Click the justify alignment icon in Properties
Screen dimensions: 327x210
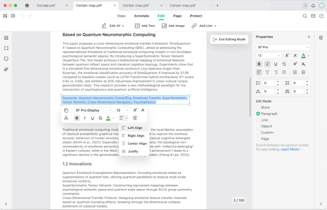coord(284,72)
